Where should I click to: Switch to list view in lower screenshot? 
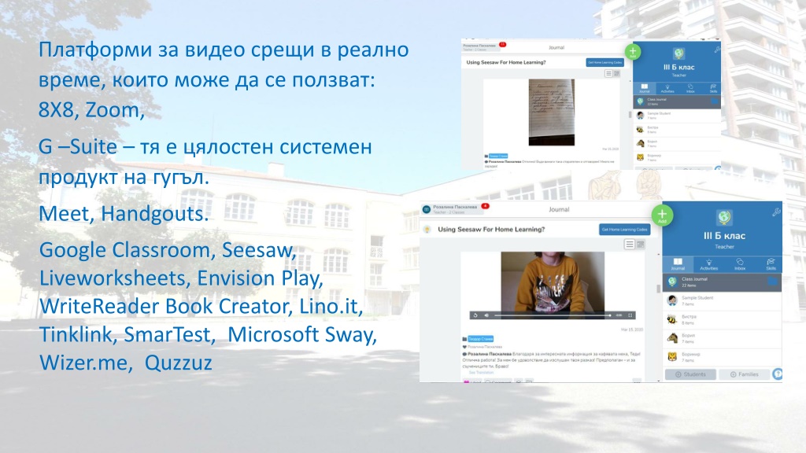pos(630,245)
